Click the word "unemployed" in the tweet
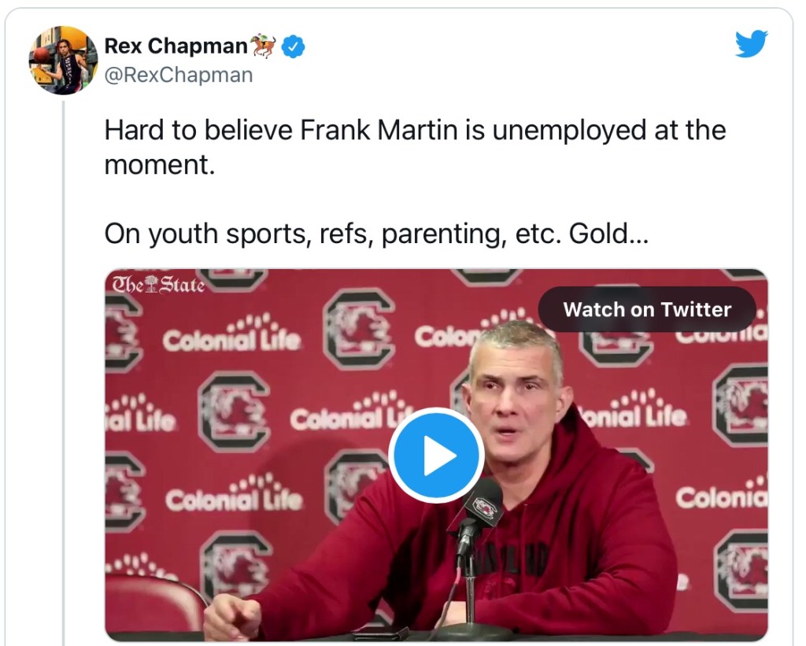806x646 pixels. pyautogui.click(x=568, y=130)
